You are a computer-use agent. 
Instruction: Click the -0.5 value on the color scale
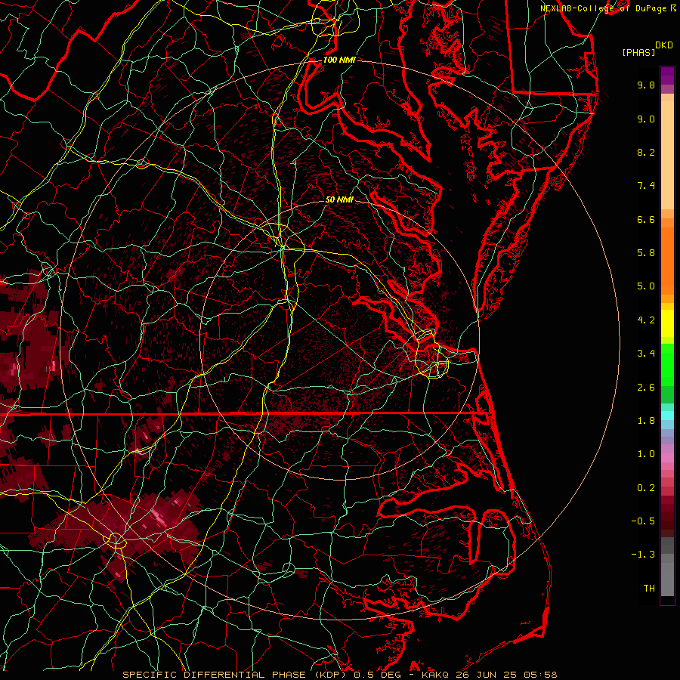coord(643,521)
